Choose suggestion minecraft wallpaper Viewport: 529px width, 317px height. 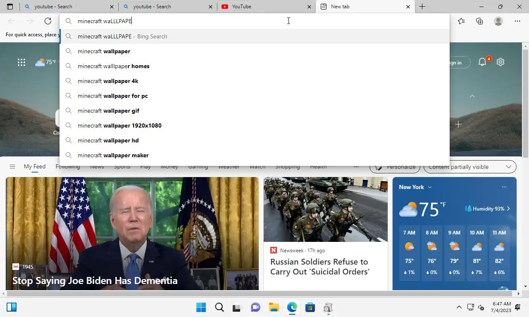255,51
